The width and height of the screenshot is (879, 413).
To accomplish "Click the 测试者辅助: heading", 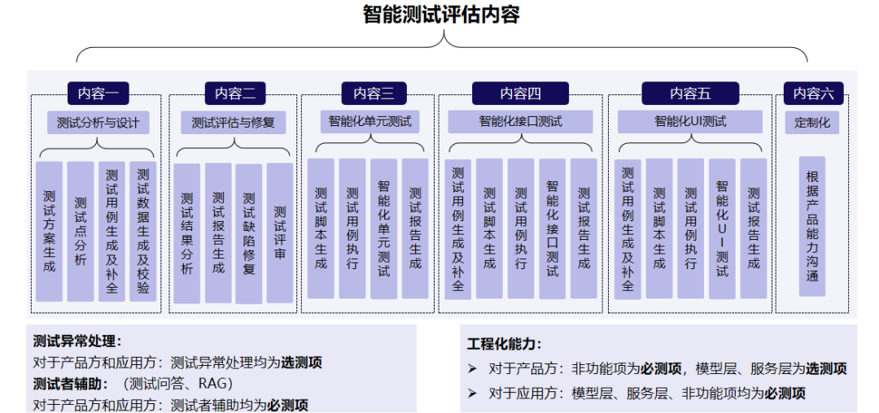I will (x=69, y=384).
